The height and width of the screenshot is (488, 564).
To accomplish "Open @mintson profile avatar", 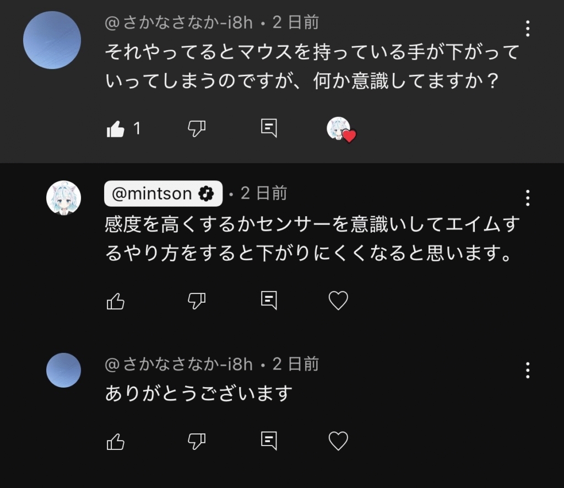I will click(63, 197).
